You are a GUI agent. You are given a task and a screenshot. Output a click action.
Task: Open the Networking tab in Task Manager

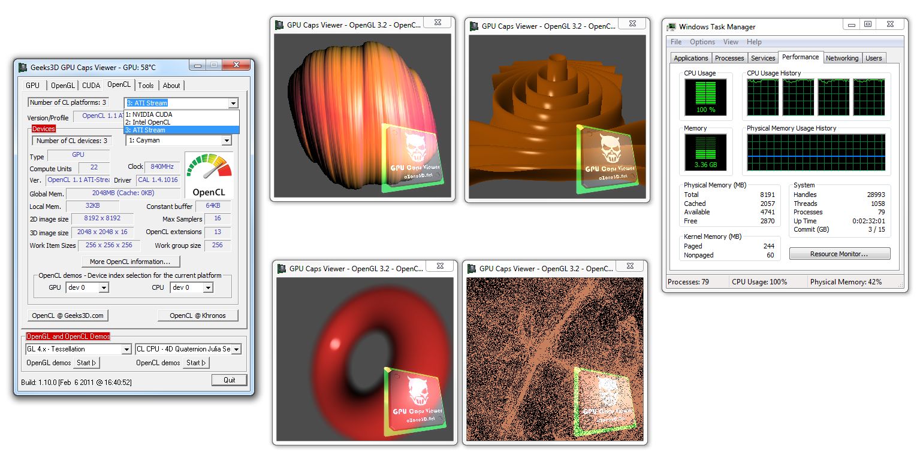tap(842, 58)
